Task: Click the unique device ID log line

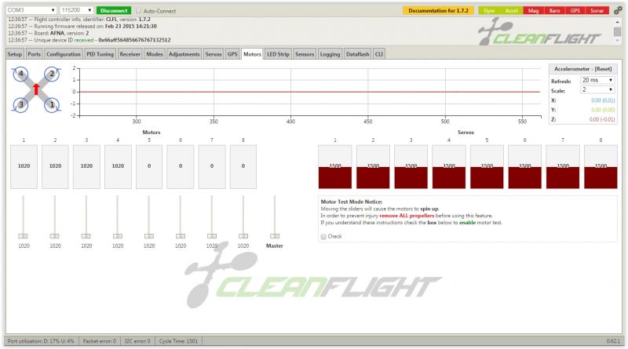Action: (x=89, y=40)
